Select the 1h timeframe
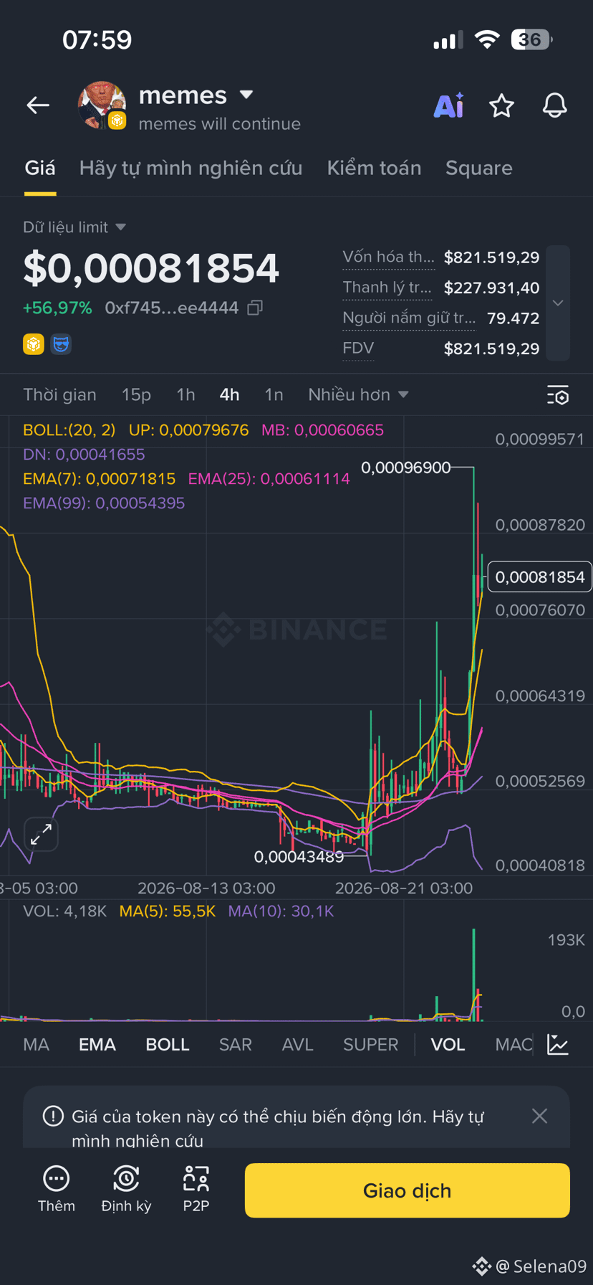This screenshot has width=593, height=1285. 185,394
